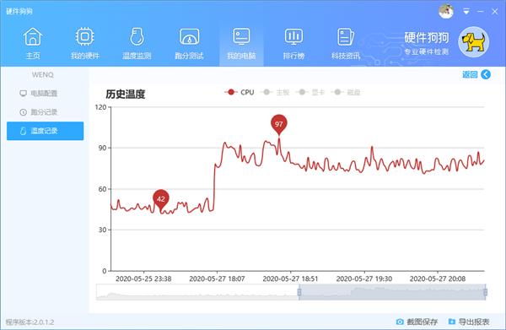Image resolution: width=506 pixels, height=330 pixels.
Task: Click 导出报表 export button
Action: click(469, 322)
